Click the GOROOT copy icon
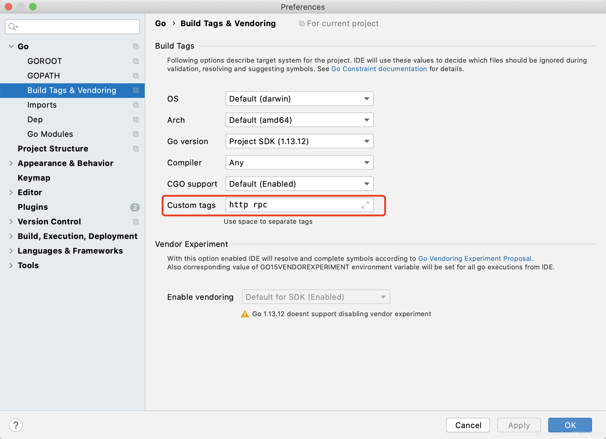The image size is (606, 439). pos(136,60)
